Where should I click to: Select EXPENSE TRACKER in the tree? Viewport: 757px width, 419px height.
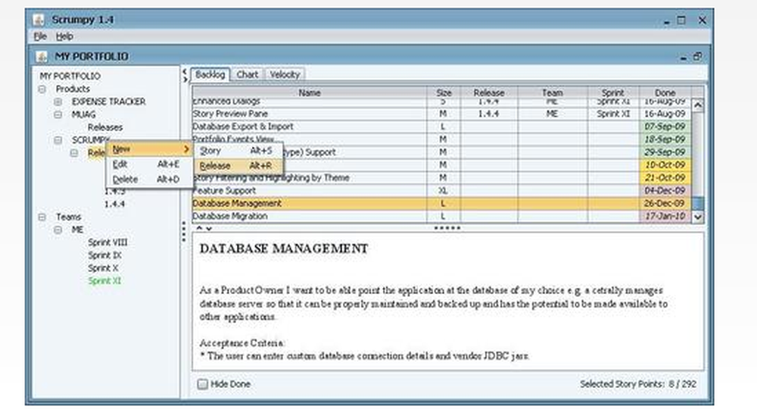pyautogui.click(x=108, y=102)
